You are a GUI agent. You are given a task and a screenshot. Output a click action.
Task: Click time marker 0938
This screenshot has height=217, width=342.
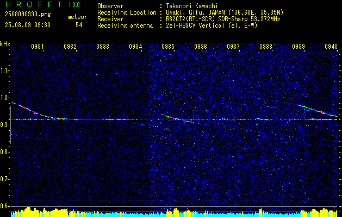(x=266, y=46)
